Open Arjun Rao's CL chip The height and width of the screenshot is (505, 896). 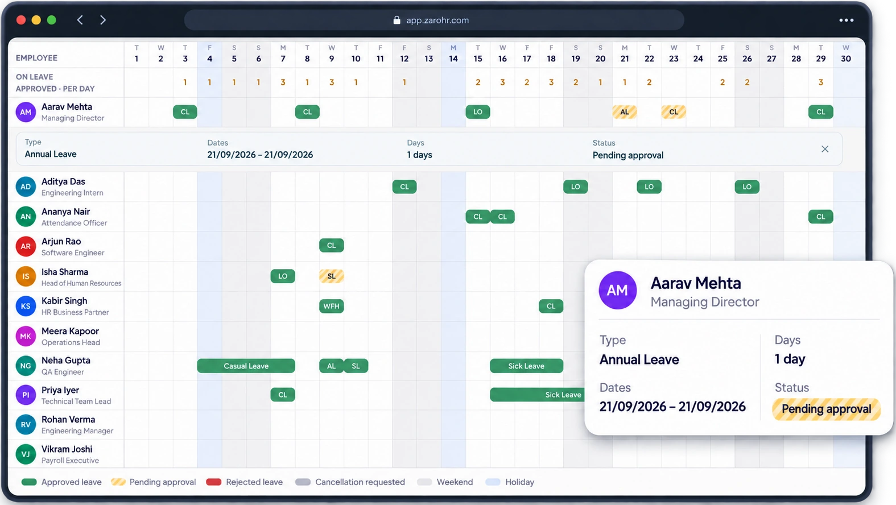(x=332, y=246)
